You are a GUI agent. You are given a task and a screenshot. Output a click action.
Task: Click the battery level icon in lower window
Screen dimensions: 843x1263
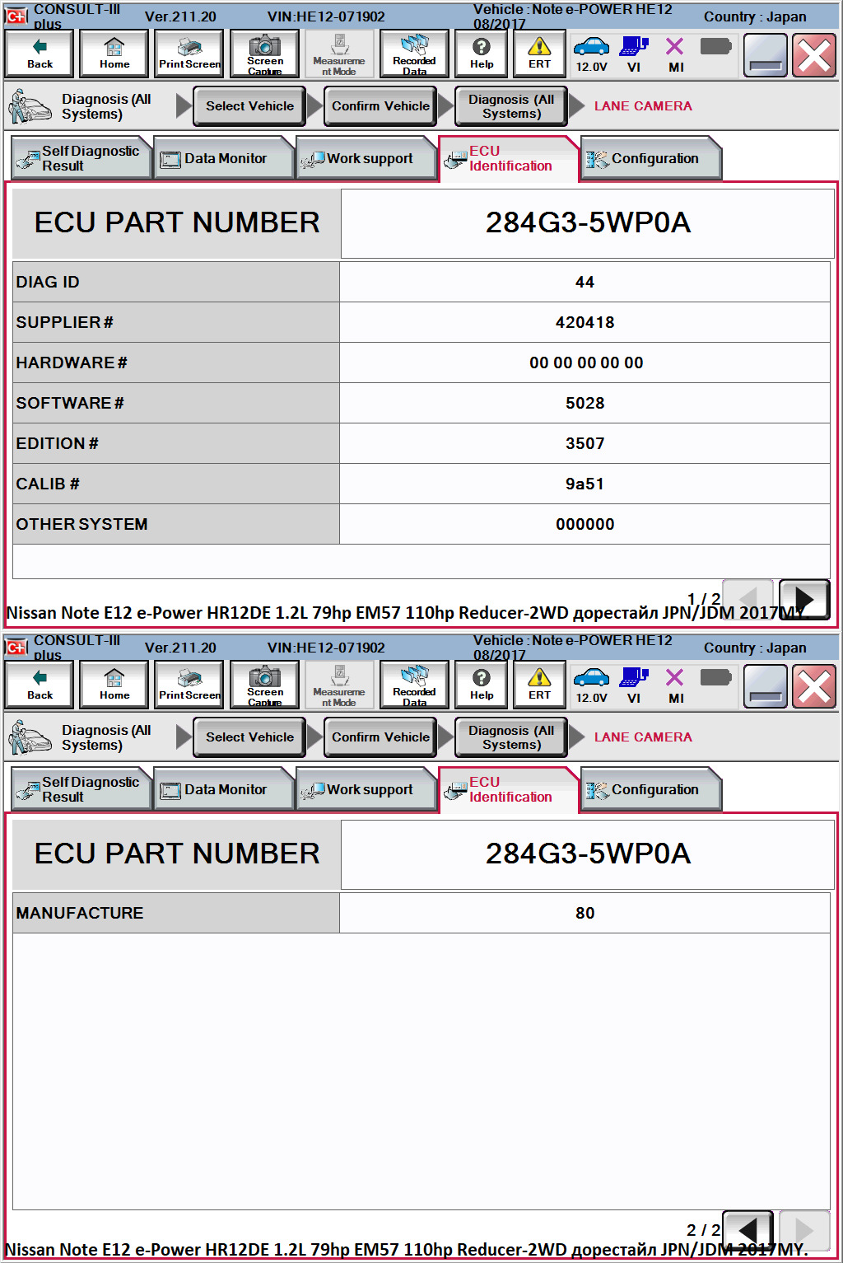tap(715, 677)
